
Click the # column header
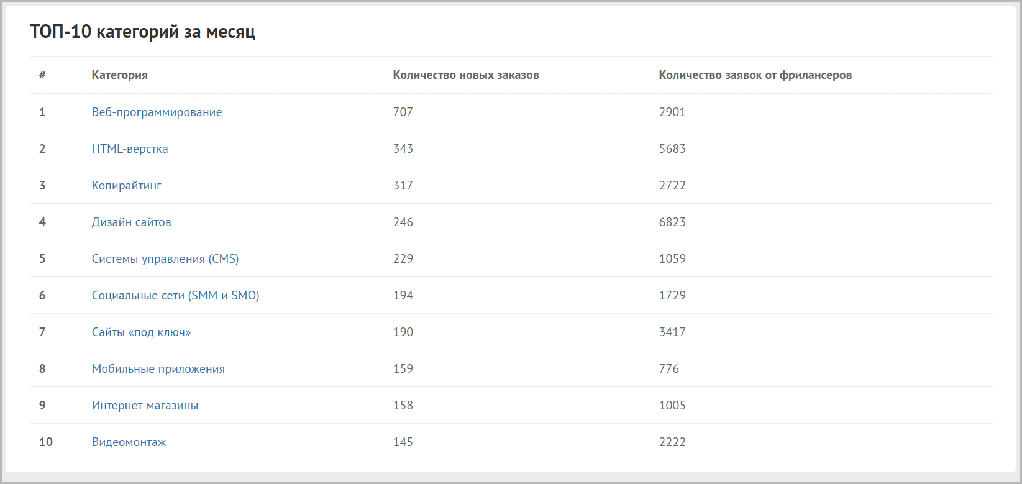point(42,75)
